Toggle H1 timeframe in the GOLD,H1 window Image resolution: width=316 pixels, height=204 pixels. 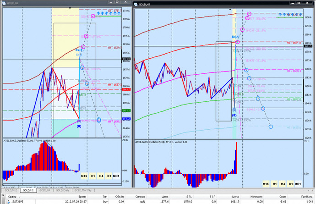point(274,184)
